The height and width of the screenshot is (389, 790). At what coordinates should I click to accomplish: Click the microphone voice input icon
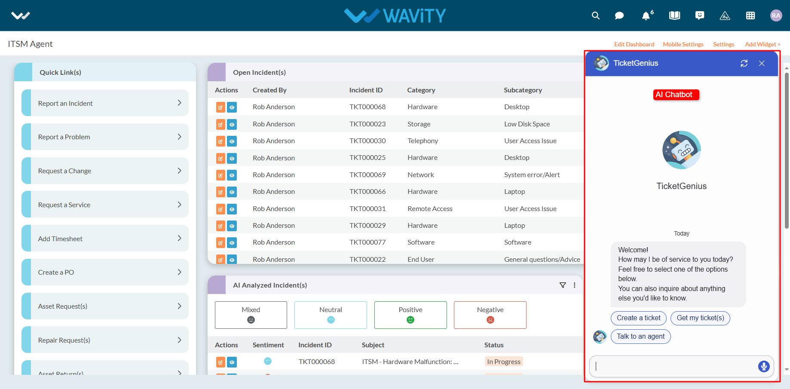[764, 366]
